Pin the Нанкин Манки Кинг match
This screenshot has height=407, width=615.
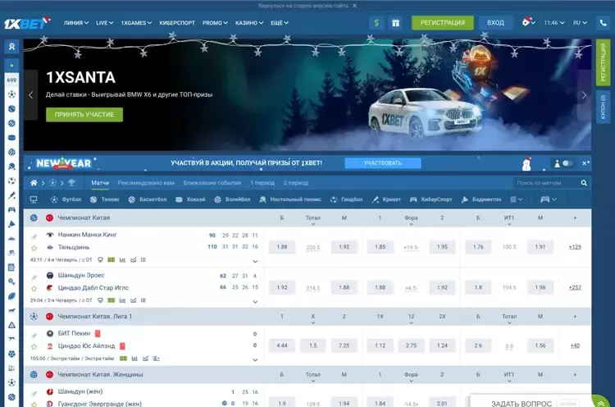[34, 236]
